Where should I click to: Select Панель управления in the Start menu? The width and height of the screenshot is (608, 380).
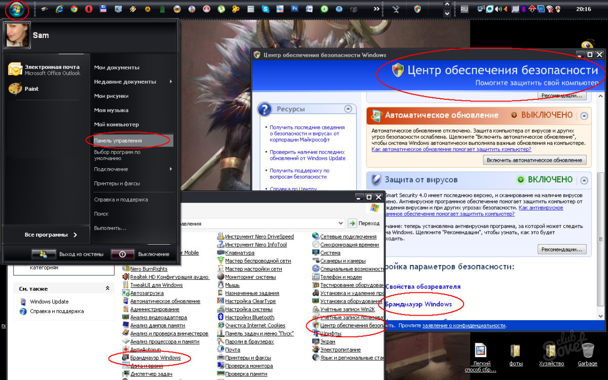133,140
